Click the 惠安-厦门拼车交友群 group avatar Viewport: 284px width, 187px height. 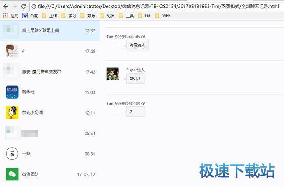click(x=11, y=71)
